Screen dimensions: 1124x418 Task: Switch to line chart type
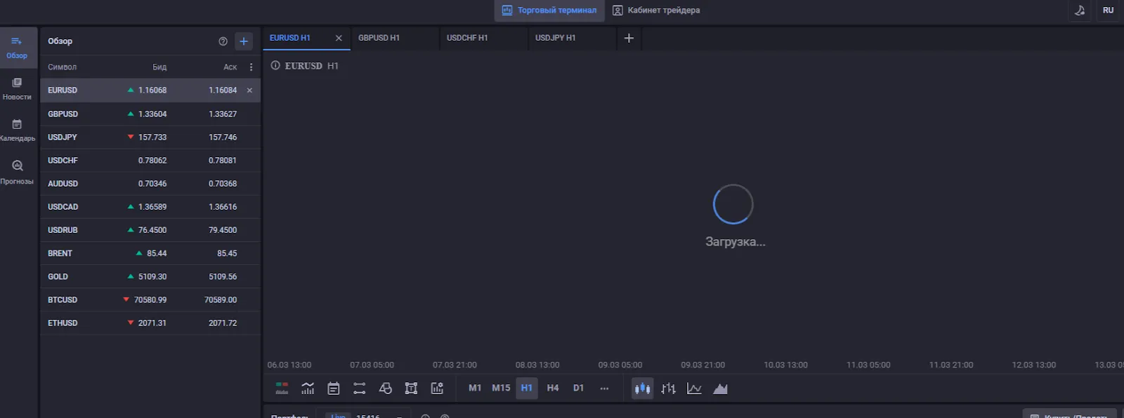point(694,389)
